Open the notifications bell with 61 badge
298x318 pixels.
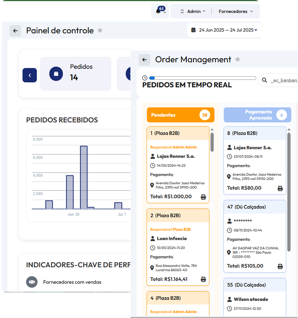(160, 11)
